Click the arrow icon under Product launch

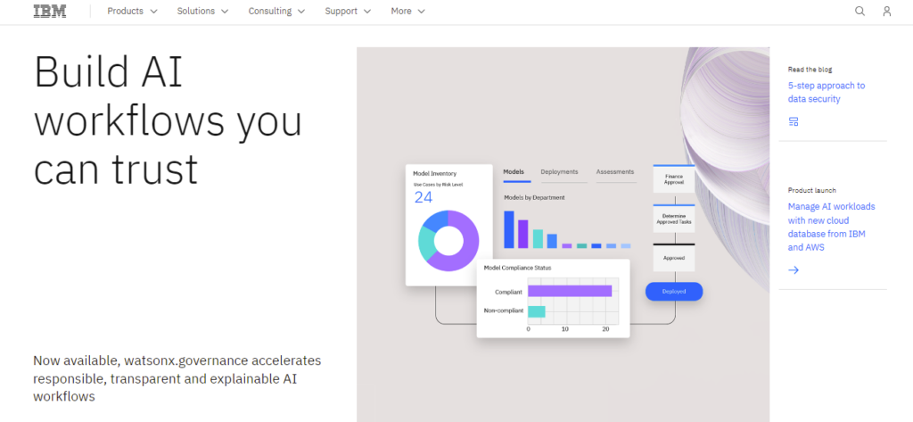(x=793, y=269)
